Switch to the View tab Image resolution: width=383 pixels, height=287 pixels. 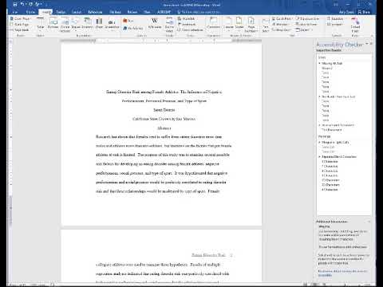click(147, 12)
